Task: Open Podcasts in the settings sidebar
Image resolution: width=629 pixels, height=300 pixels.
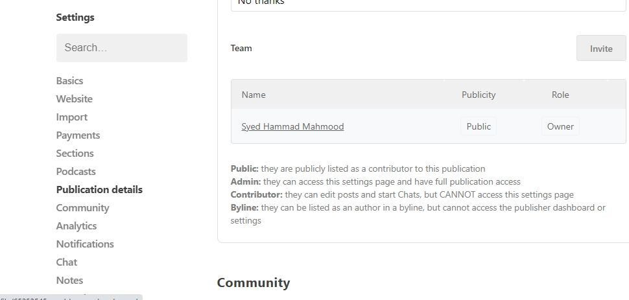Action: point(75,172)
